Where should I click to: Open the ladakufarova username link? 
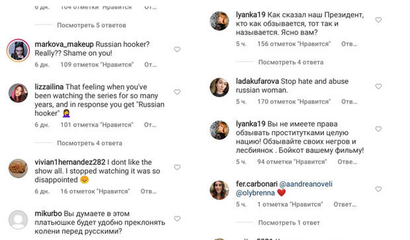point(257,81)
